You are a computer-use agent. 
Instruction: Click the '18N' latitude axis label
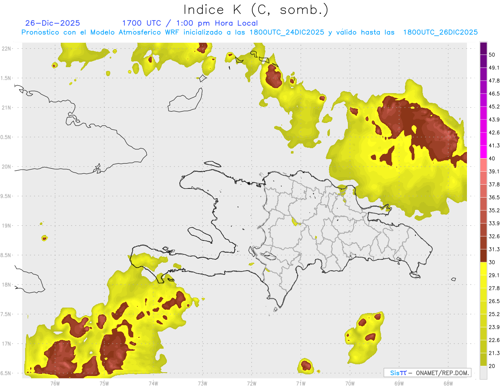tap(6, 285)
